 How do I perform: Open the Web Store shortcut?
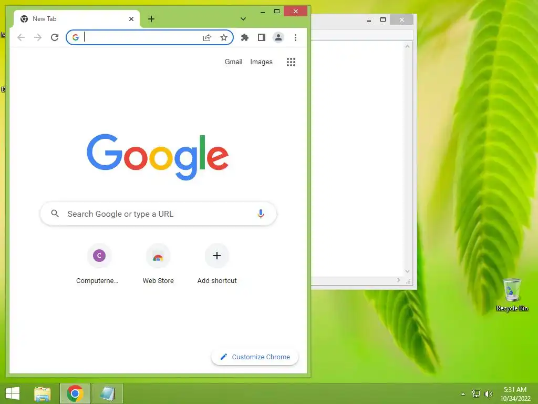click(158, 264)
